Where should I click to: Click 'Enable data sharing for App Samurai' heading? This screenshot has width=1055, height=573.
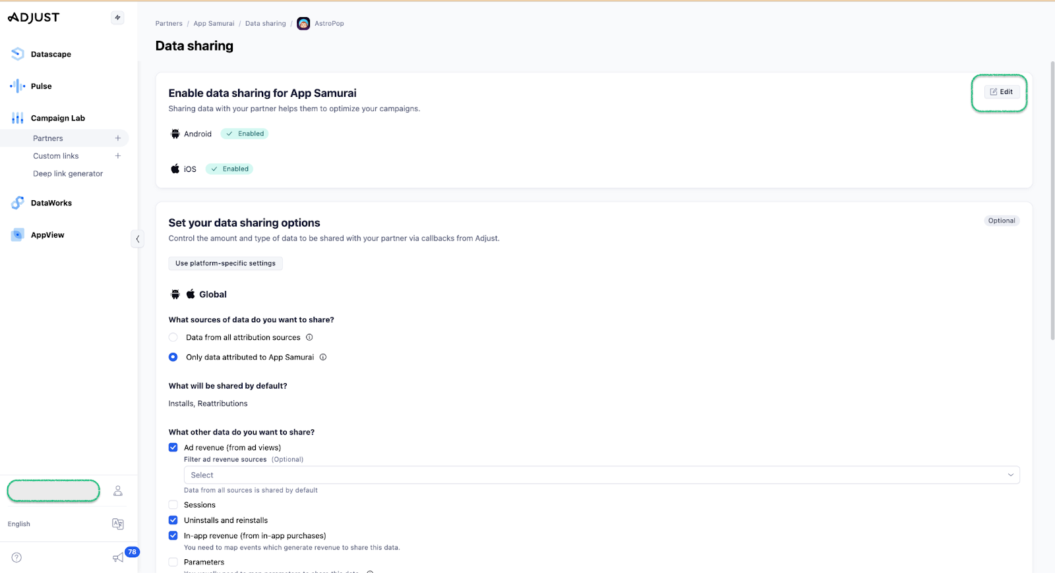262,94
